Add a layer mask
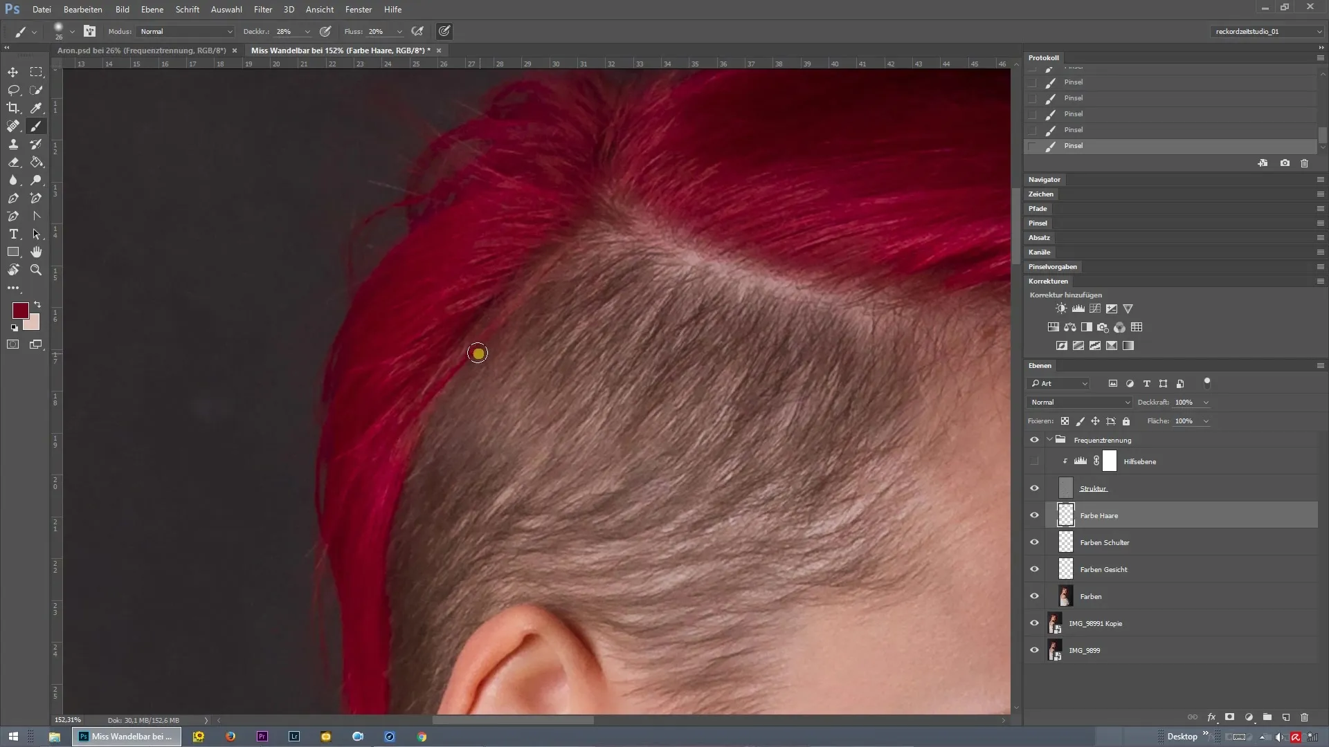Screen dimensions: 1329x747 1229,717
